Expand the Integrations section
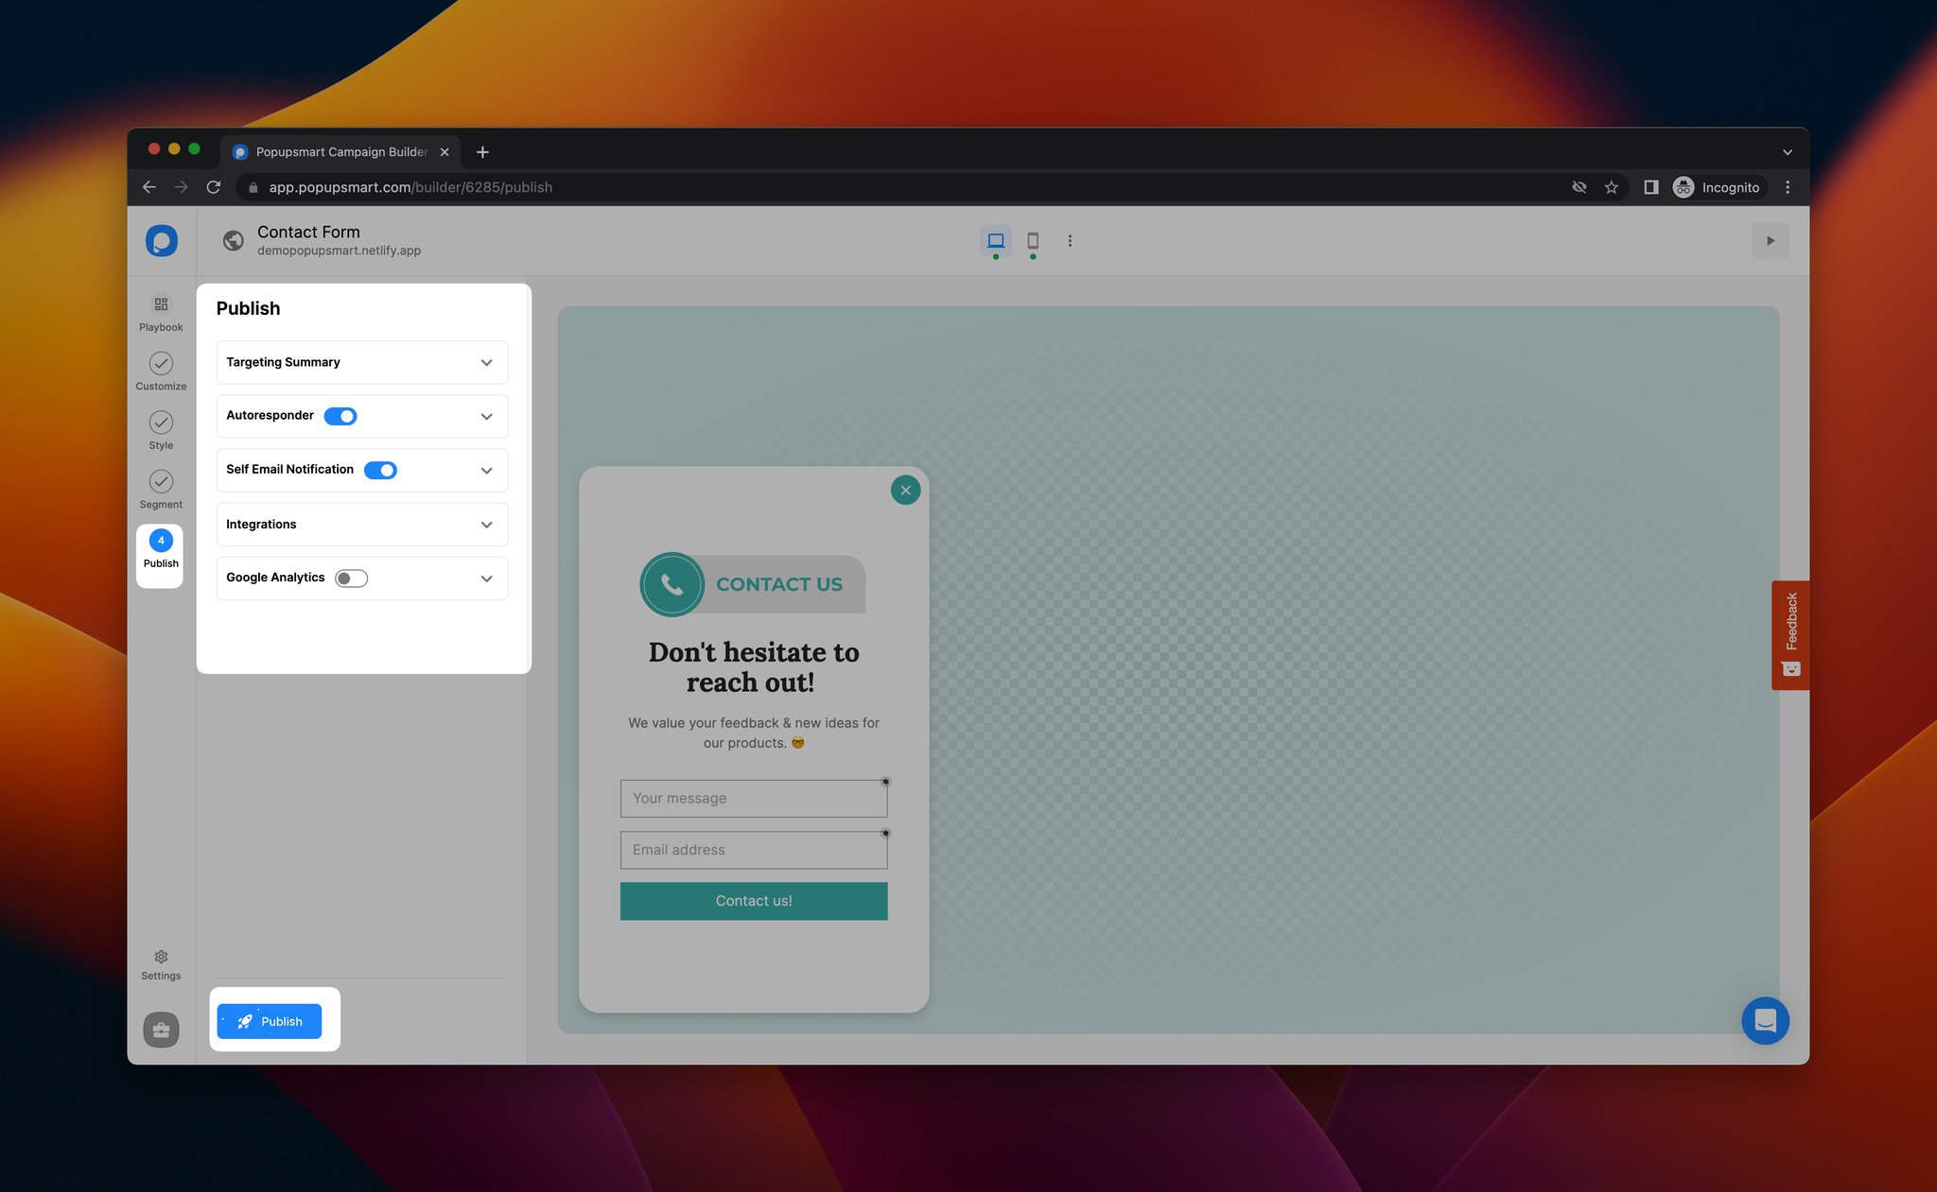 coord(487,523)
